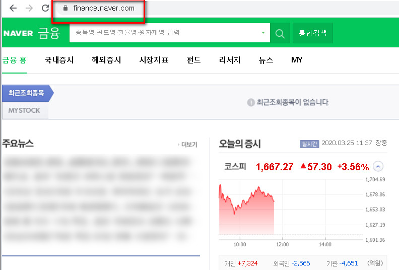Reload the page with the refresh icon

pyautogui.click(x=45, y=8)
